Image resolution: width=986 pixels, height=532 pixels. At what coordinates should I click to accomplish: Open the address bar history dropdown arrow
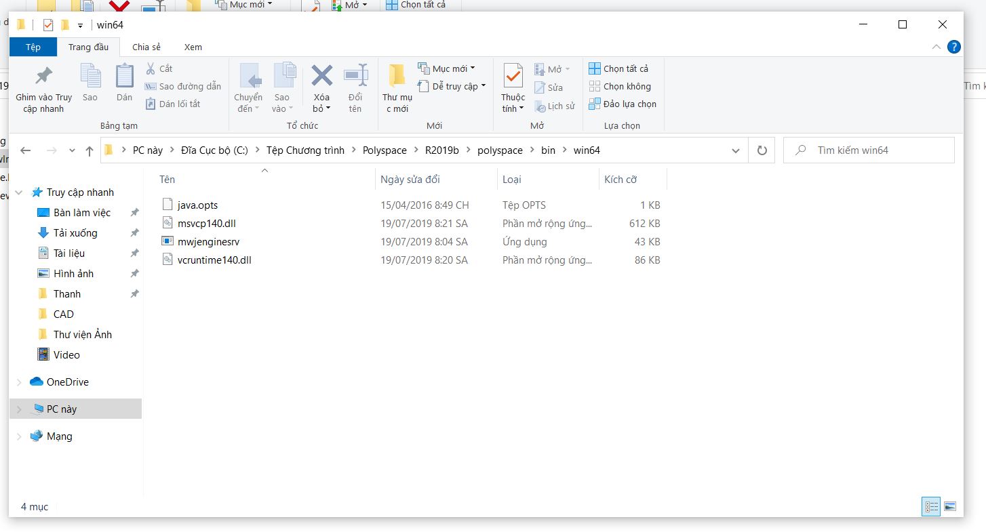pyautogui.click(x=735, y=150)
